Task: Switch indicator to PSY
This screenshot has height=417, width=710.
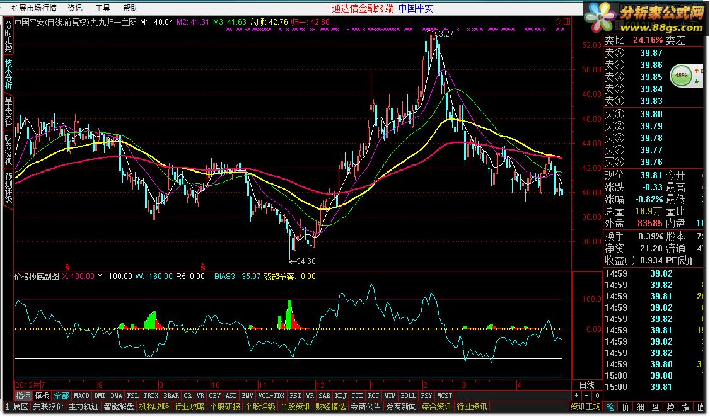Action: tap(426, 396)
